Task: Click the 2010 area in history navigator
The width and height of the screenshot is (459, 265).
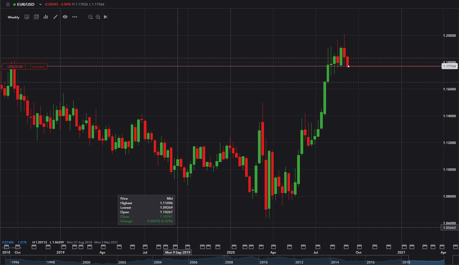Action: pyautogui.click(x=264, y=262)
